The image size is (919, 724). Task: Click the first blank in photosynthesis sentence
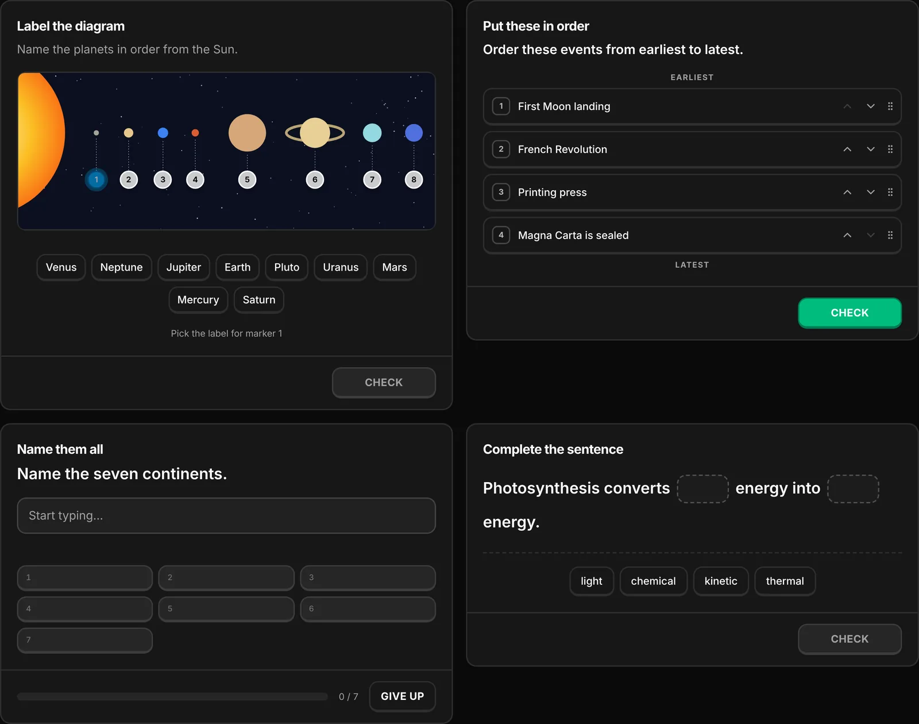pos(703,489)
